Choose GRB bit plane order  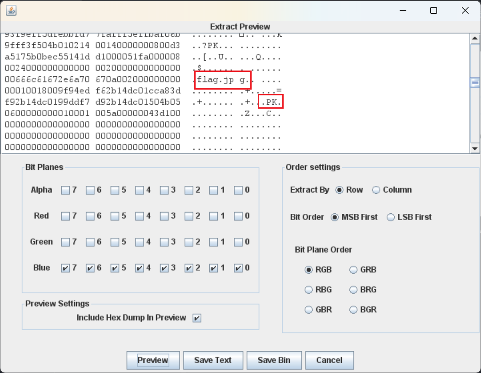pyautogui.click(x=353, y=270)
